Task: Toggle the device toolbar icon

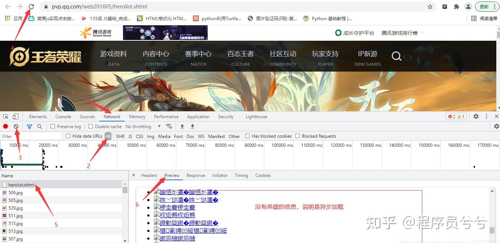Action: 15,117
